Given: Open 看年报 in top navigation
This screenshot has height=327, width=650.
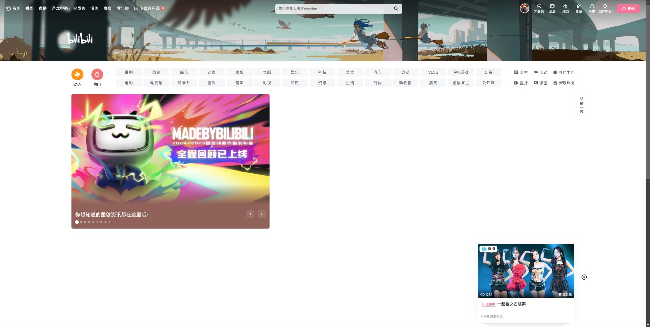Looking at the screenshot, I should click(x=123, y=8).
